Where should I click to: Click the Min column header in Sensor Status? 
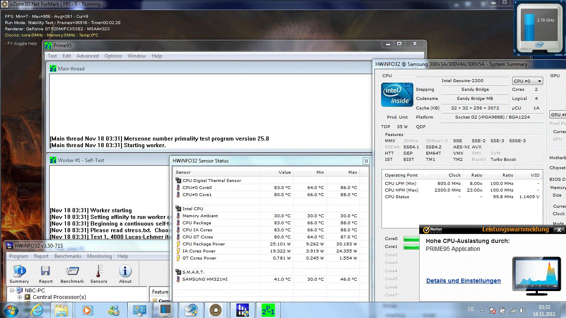pos(309,172)
